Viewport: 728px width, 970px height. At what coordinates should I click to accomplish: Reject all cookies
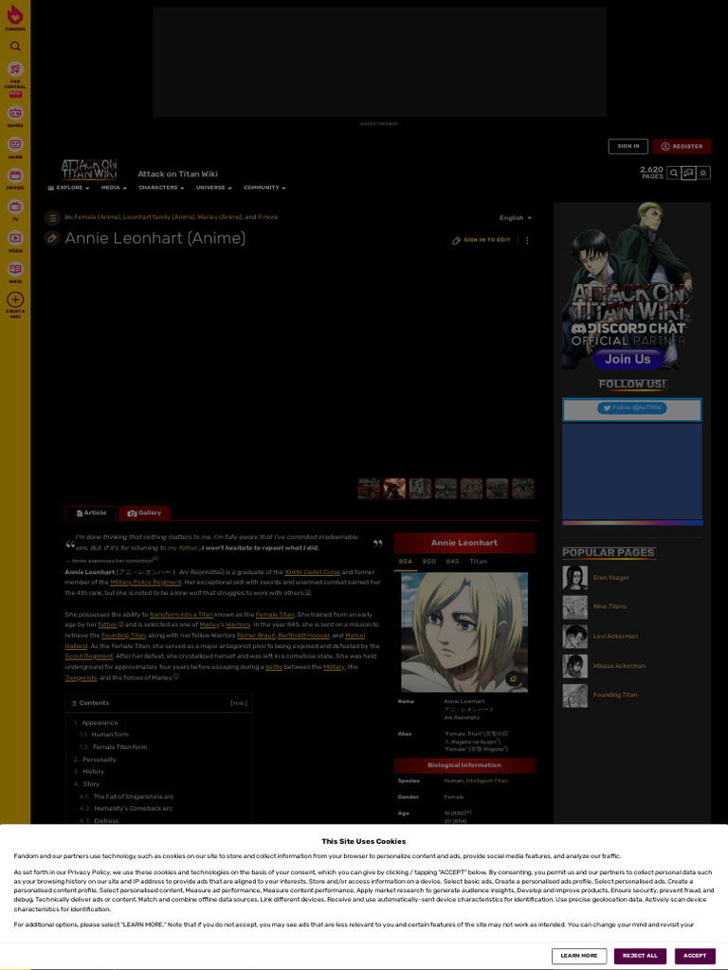(x=640, y=956)
